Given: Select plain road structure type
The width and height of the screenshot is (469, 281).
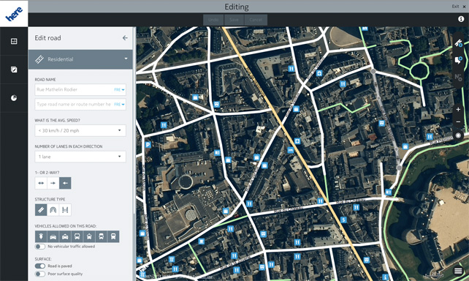Looking at the screenshot, I should point(41,210).
